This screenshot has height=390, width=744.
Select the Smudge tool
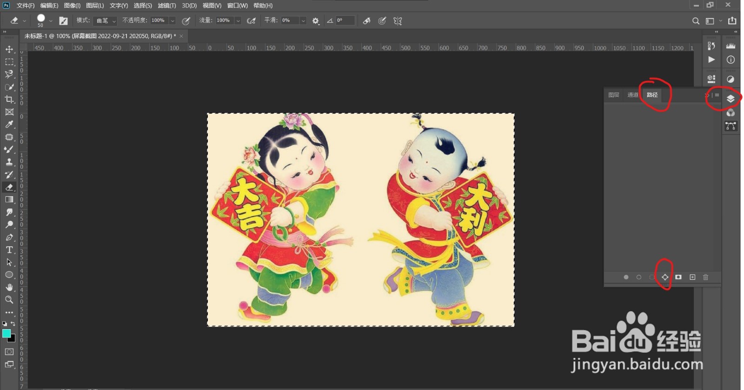[9, 212]
